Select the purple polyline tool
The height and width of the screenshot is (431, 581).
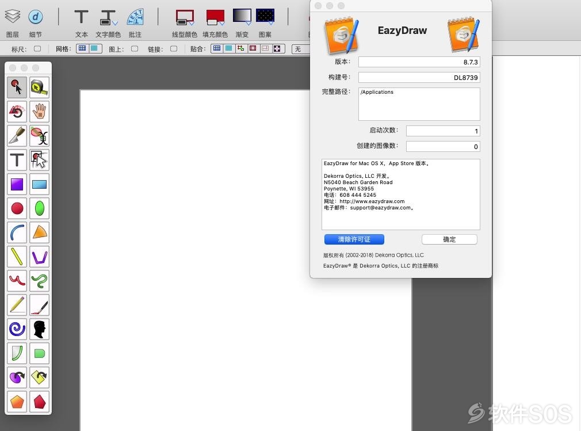pyautogui.click(x=39, y=257)
